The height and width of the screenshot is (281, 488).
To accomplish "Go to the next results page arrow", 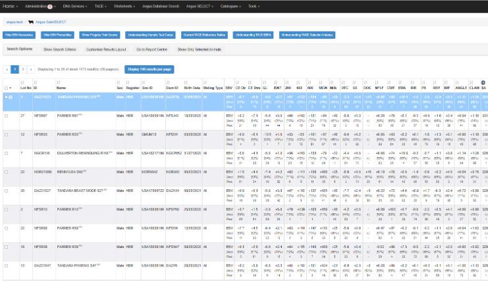I will pos(31,69).
